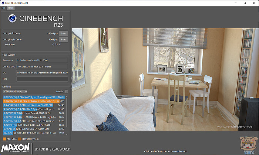
Task: Click the MAXON logo
Action: pyautogui.click(x=15, y=148)
